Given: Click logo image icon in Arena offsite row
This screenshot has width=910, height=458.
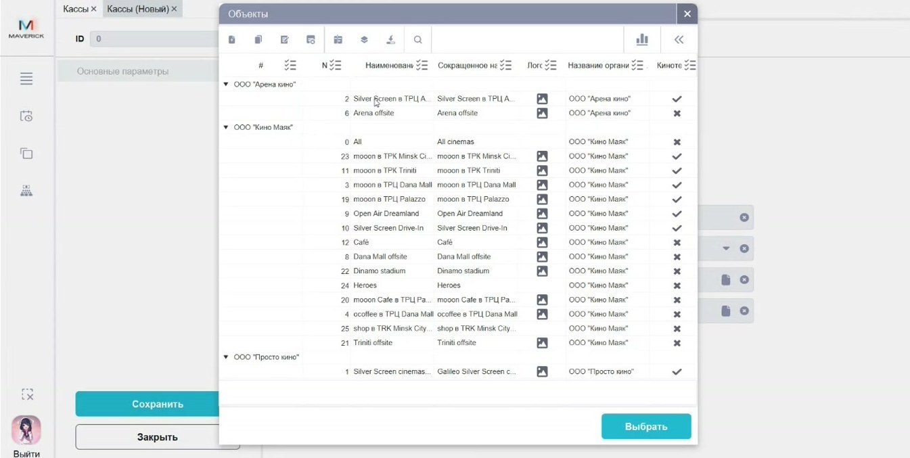Looking at the screenshot, I should point(542,114).
